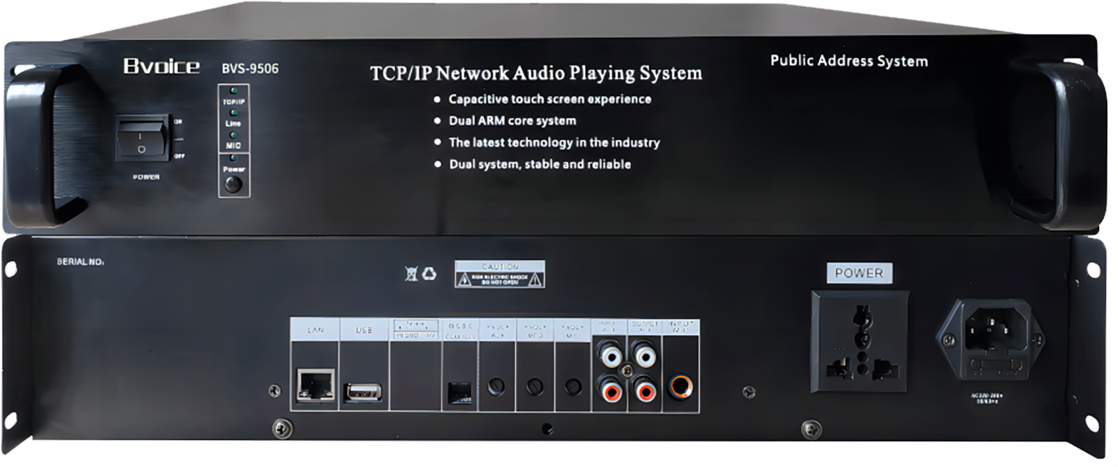1118x467 pixels.
Task: Click the OFF label beside the rocker switch
Action: tap(179, 156)
